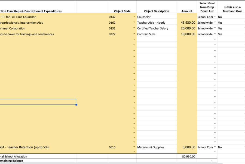Screen dimensions: 245x164
Task: Click the No Trustland value in Materials & Supplies row
Action: (x=220, y=147)
